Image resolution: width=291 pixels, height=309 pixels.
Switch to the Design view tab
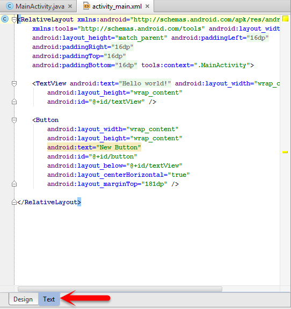tap(23, 299)
